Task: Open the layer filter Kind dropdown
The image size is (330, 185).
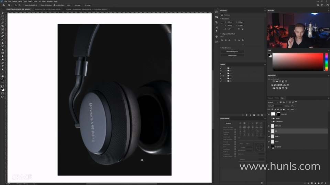Action: coord(273,102)
